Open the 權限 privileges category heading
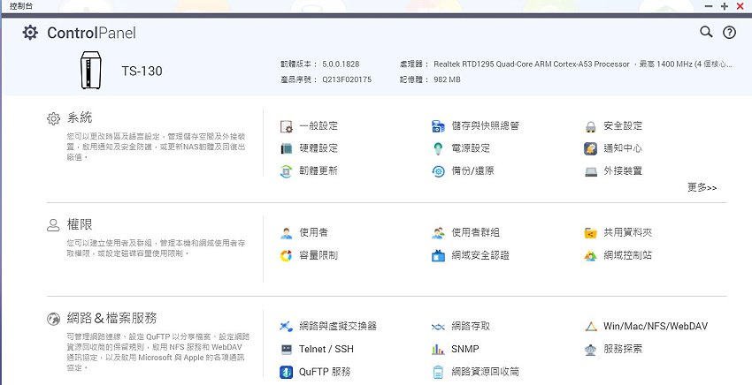This screenshot has width=752, height=385. 80,224
